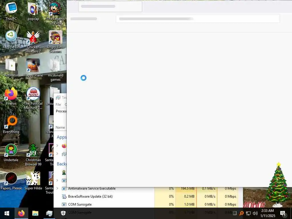The image size is (292, 219).
Task: Click the Christmas tree desktop widget
Action: click(278, 184)
